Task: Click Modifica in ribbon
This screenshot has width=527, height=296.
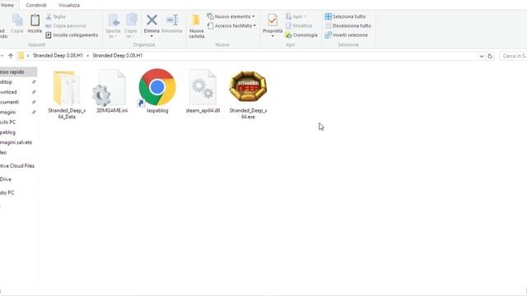Action: pos(299,25)
